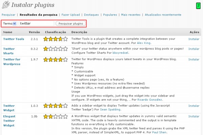Click the plug icon beside Instalar plugins
Viewport: 203px width, 135px height.
6,5
